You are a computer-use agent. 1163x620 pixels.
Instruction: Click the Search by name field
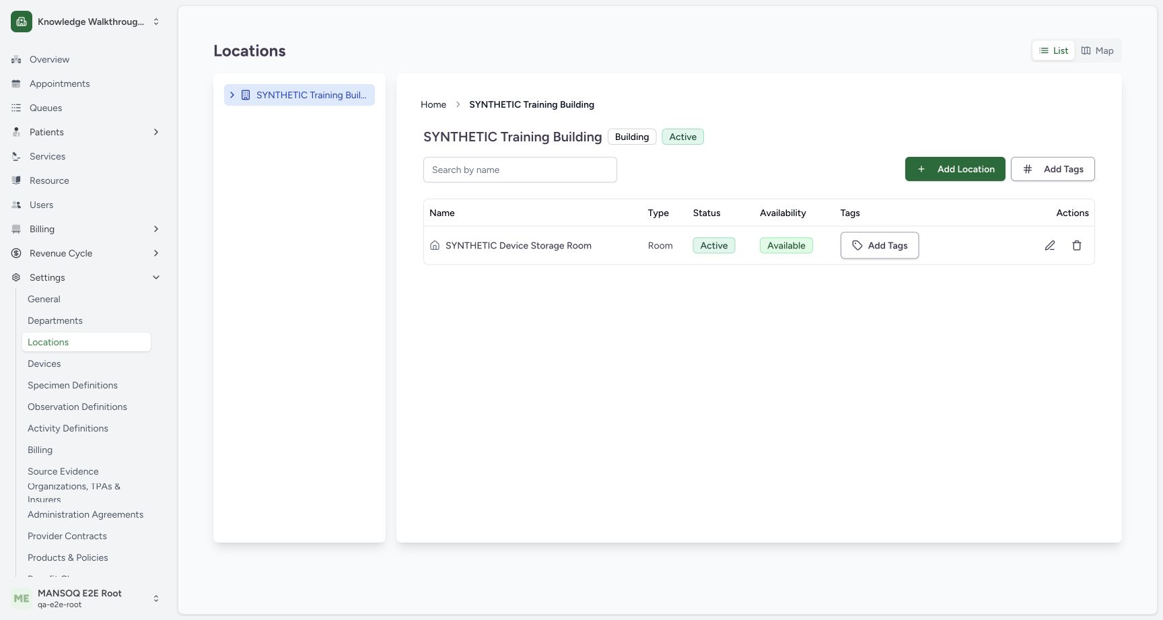(x=520, y=170)
